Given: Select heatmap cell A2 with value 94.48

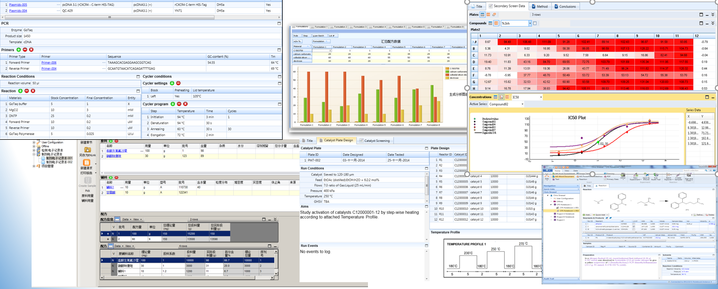Looking at the screenshot, I should point(508,42).
